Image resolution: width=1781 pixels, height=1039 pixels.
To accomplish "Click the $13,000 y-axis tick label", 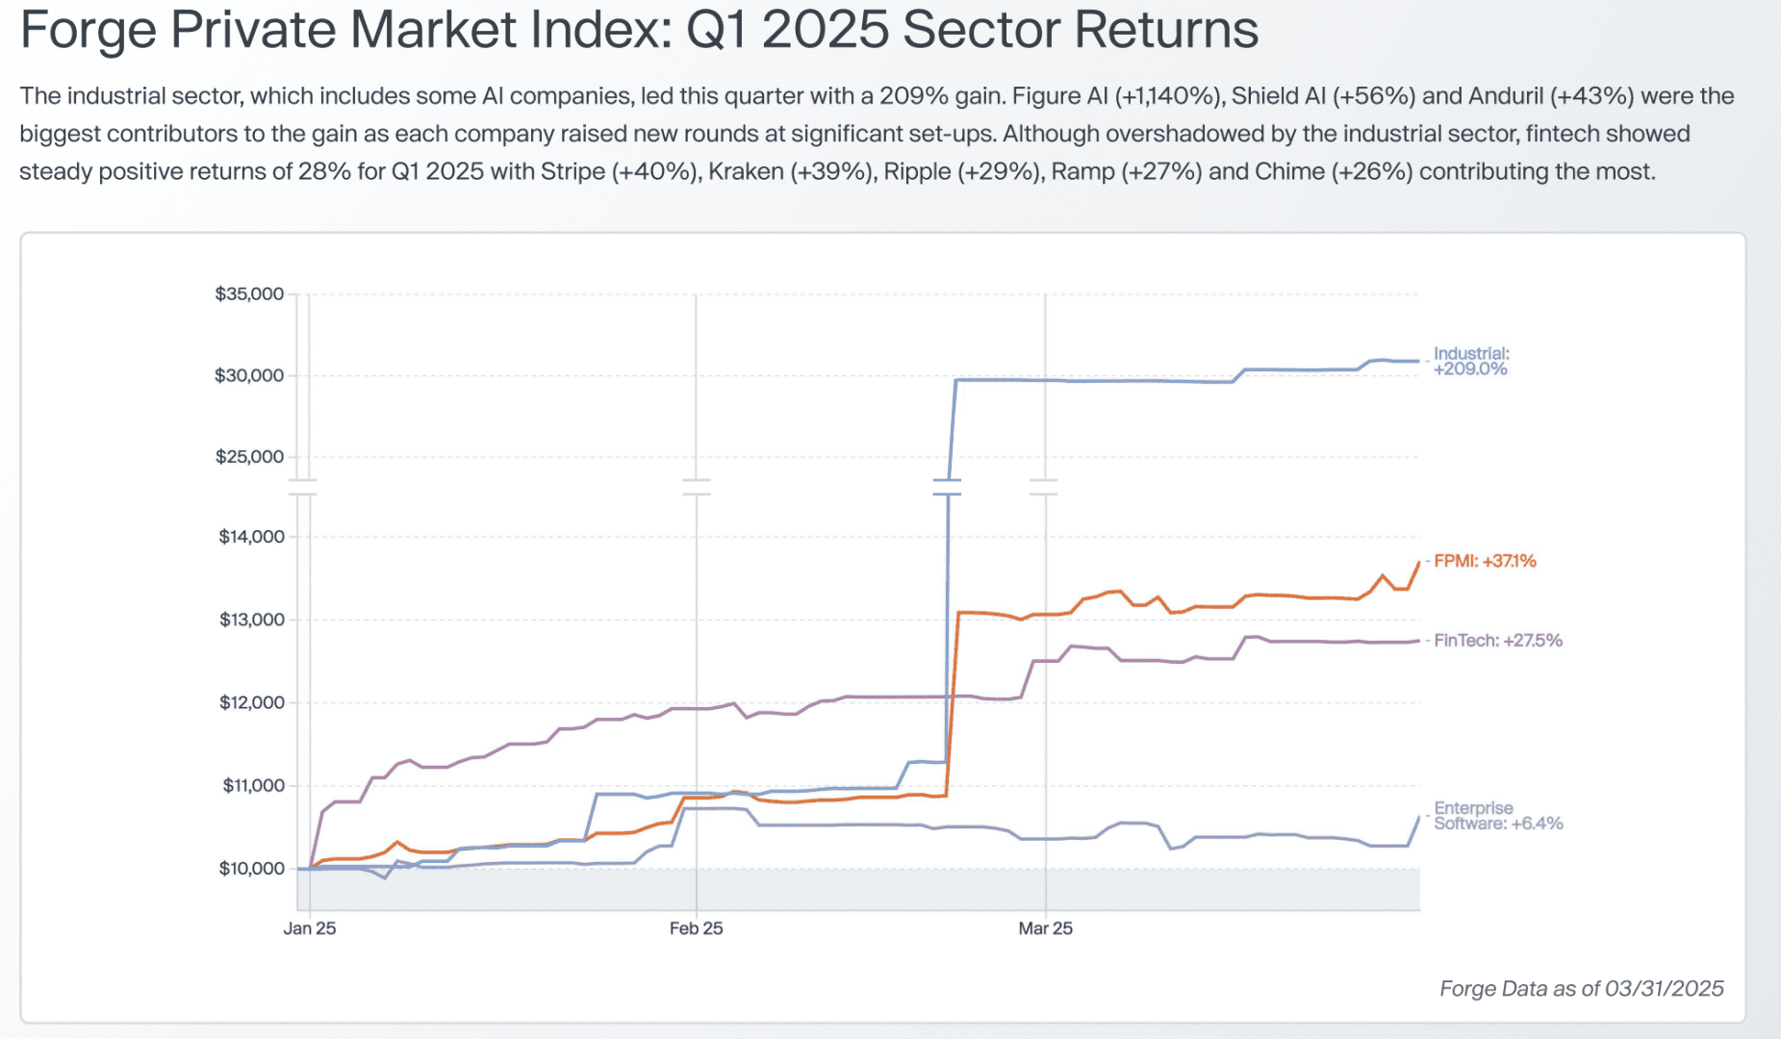I will coord(251,620).
